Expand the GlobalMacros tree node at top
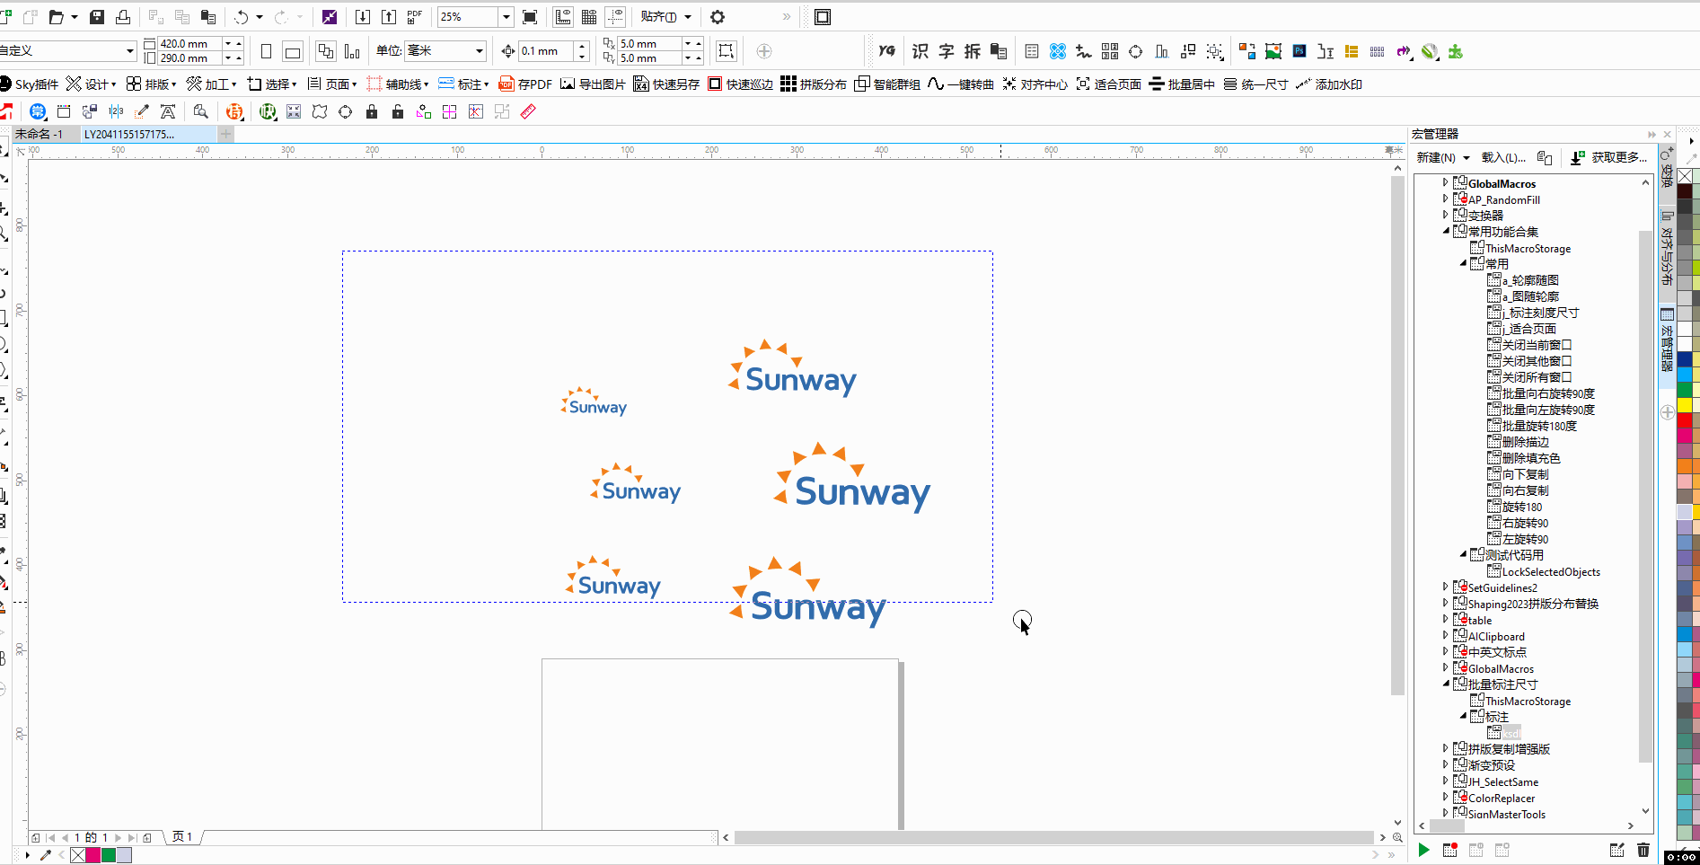 [x=1446, y=182]
